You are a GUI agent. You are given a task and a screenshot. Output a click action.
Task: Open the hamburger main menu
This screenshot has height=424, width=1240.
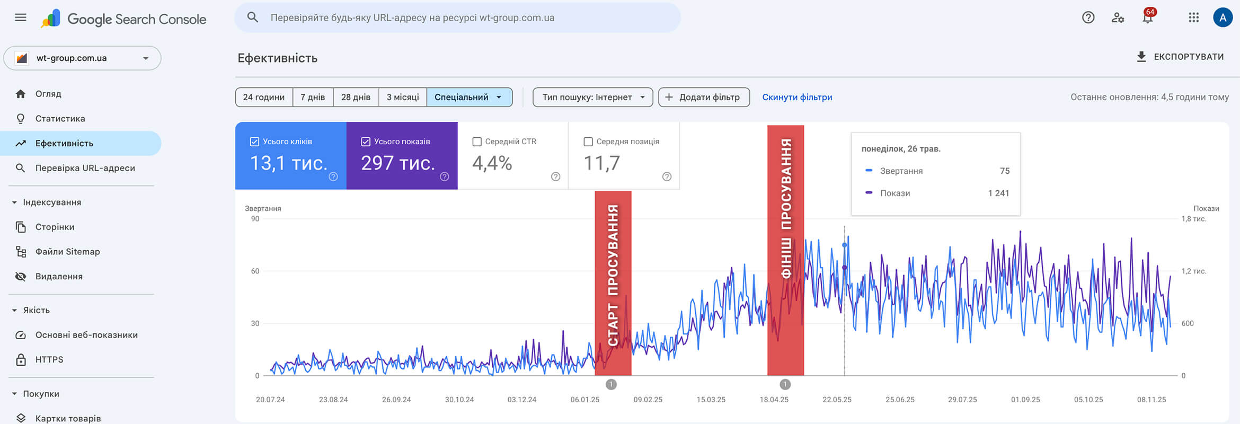pos(21,17)
